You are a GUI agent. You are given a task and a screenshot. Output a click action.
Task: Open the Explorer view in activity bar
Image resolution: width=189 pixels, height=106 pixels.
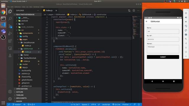tap(10, 11)
